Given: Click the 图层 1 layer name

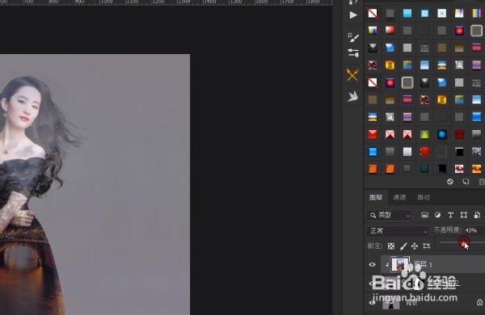Looking at the screenshot, I should (x=423, y=265).
